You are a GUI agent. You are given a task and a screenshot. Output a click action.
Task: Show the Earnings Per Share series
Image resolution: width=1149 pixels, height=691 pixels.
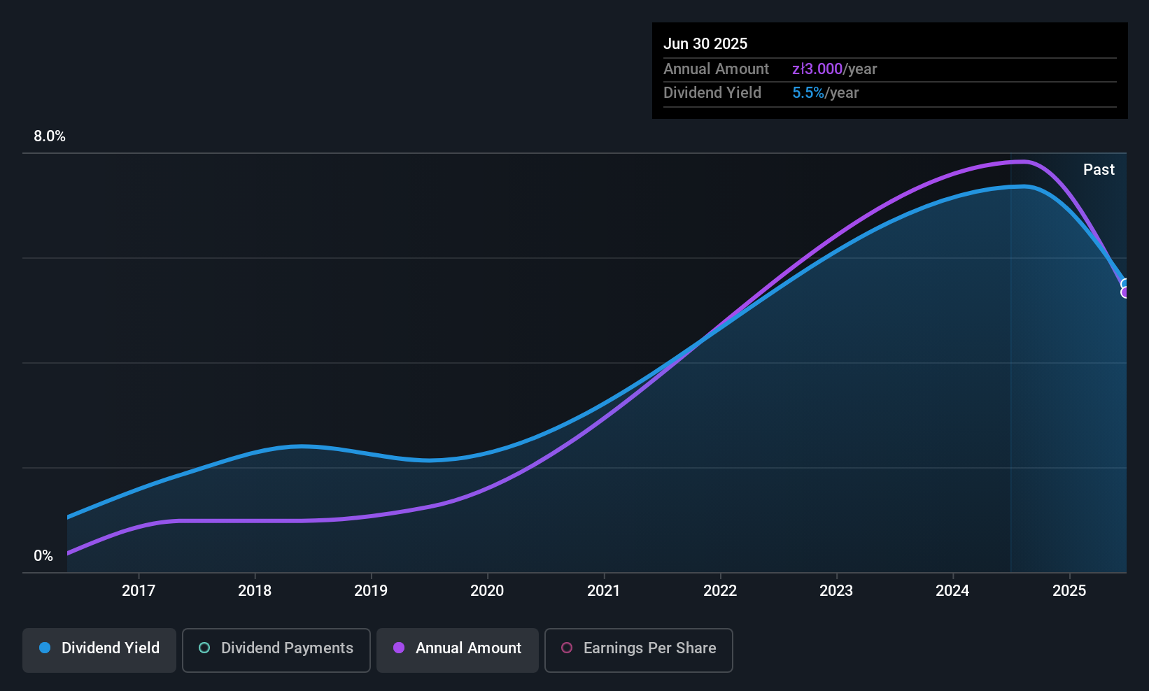(x=638, y=650)
